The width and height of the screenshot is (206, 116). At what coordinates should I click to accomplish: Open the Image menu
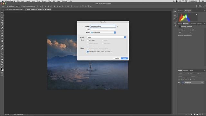(28, 1)
